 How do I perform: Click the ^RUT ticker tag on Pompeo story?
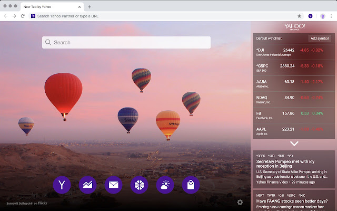(281, 156)
